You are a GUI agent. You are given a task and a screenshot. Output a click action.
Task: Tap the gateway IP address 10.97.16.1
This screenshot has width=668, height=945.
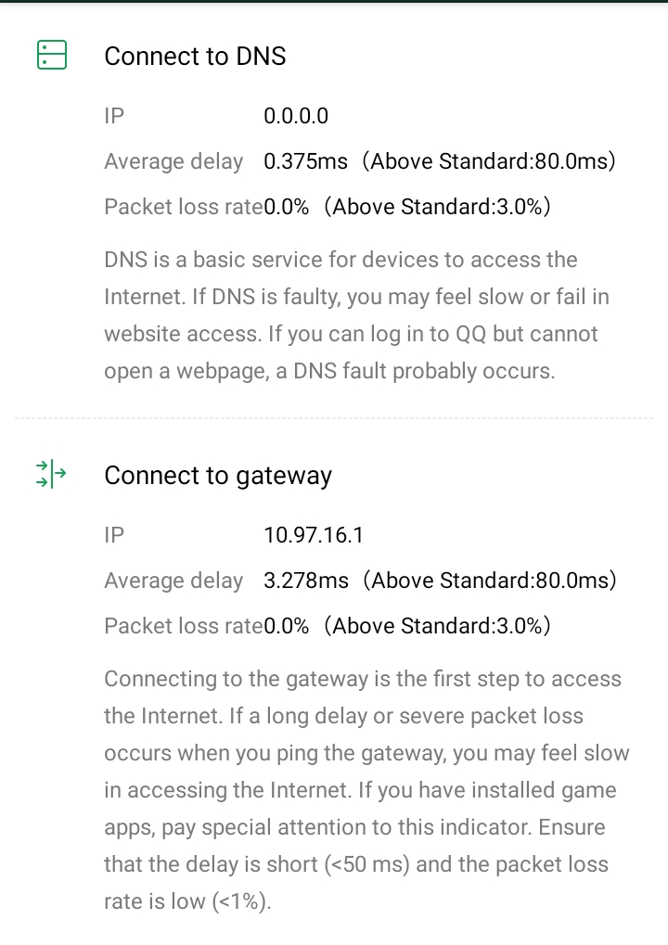click(x=314, y=535)
